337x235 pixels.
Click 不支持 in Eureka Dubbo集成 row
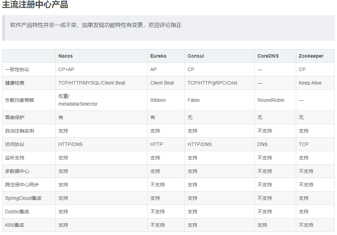(158, 212)
